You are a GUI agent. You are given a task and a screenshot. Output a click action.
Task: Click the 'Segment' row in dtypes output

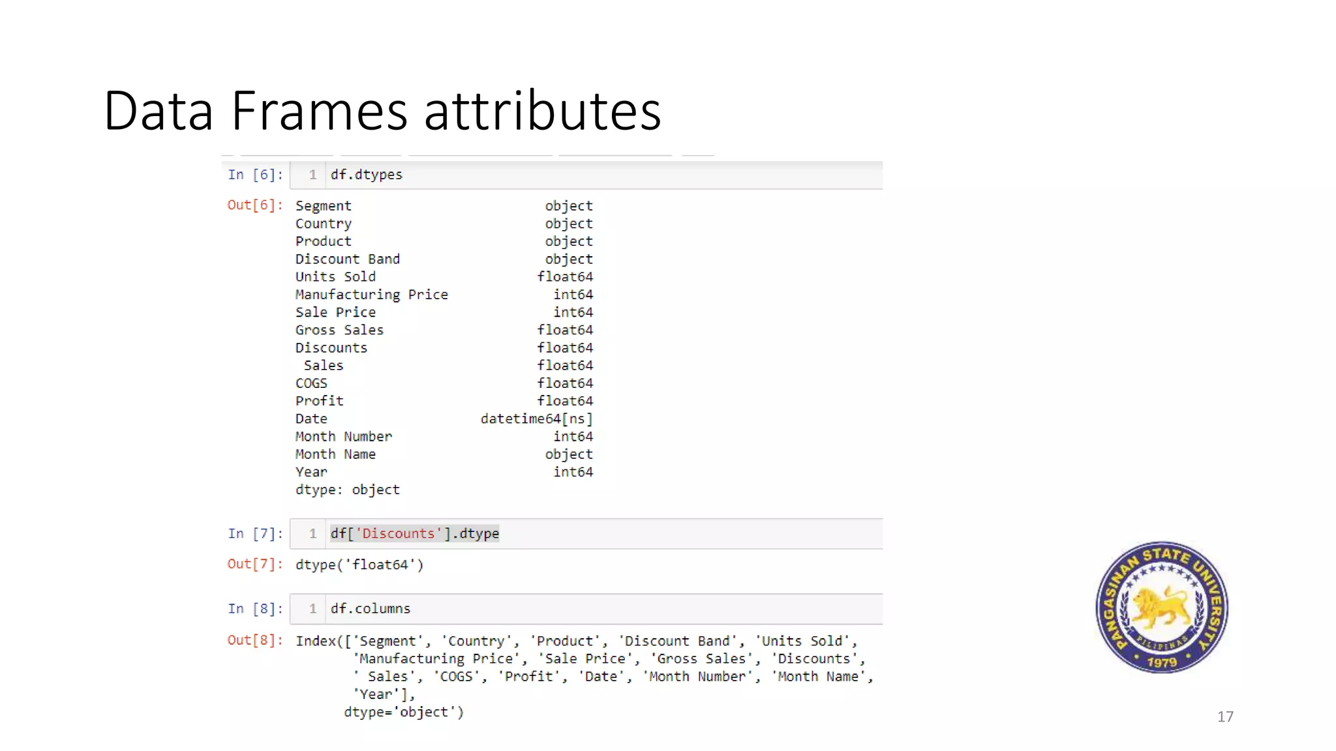coord(444,206)
